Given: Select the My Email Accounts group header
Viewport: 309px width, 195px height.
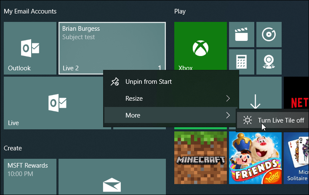Looking at the screenshot, I should click(x=30, y=11).
